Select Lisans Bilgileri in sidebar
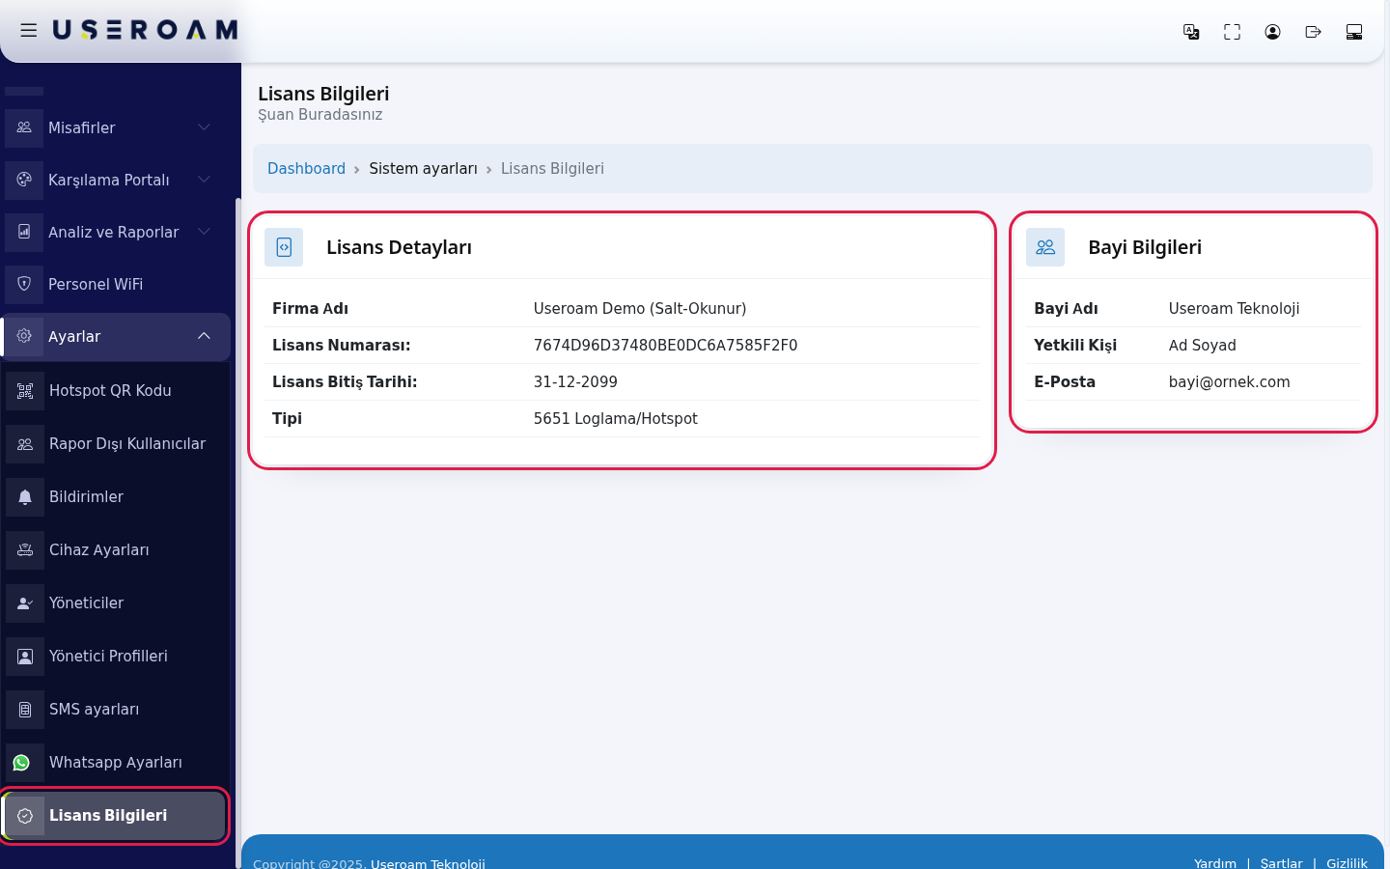Viewport: 1390px width, 869px height. pyautogui.click(x=115, y=816)
